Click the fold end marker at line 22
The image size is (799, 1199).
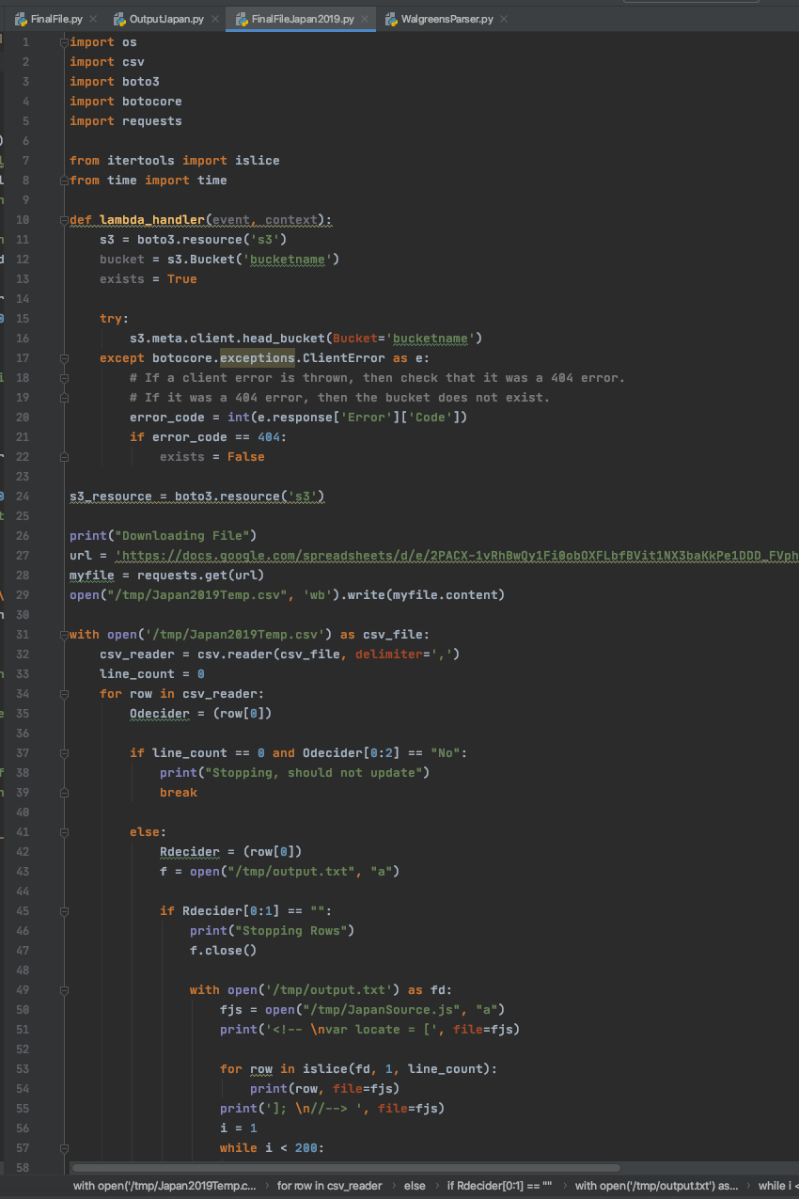tap(64, 457)
